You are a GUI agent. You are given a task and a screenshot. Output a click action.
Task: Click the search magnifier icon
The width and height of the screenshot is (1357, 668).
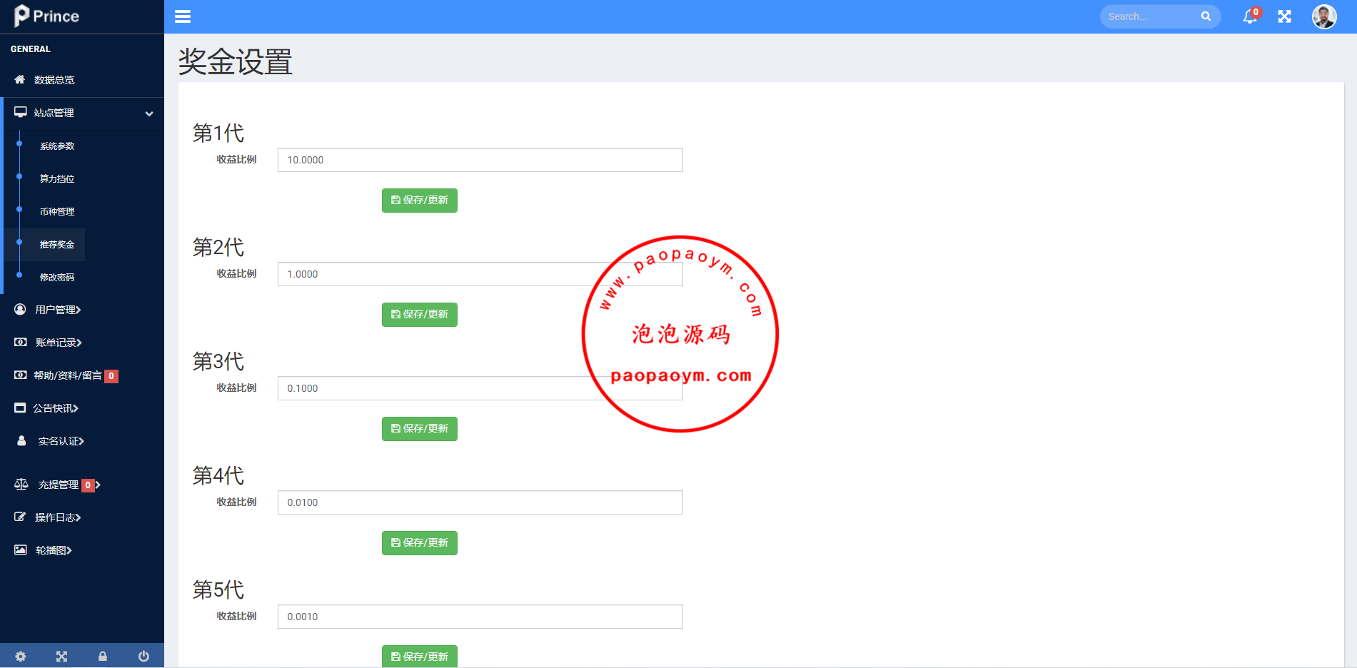tap(1206, 16)
